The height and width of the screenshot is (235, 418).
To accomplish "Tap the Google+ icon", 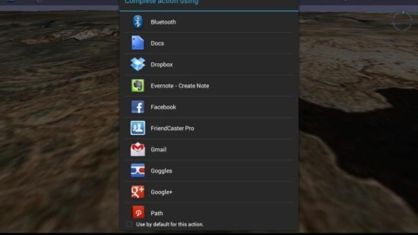I will 138,192.
